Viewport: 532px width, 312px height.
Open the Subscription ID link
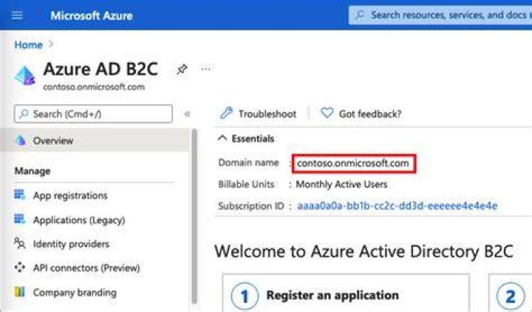397,206
